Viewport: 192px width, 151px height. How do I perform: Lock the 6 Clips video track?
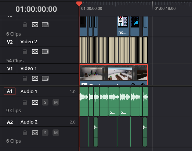(x=25, y=25)
